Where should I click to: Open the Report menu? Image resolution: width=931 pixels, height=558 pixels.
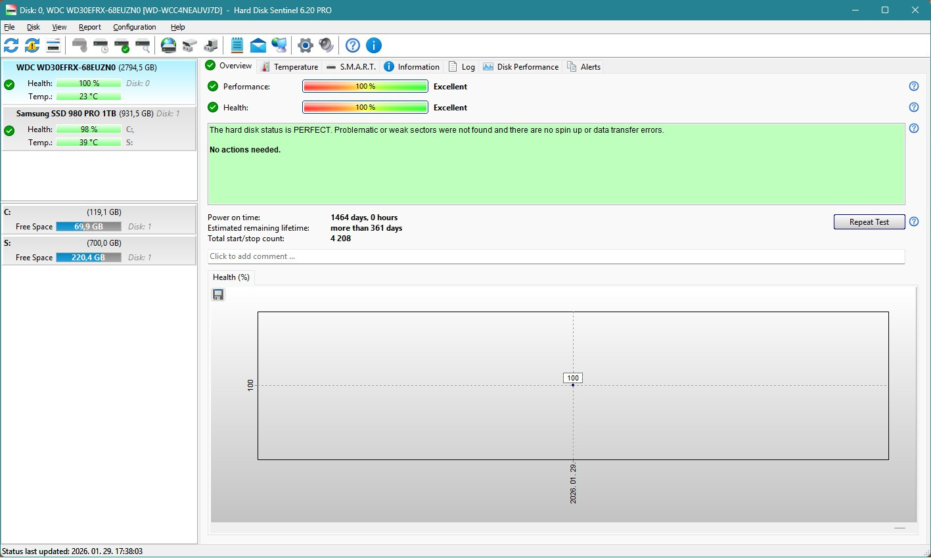[x=90, y=27]
